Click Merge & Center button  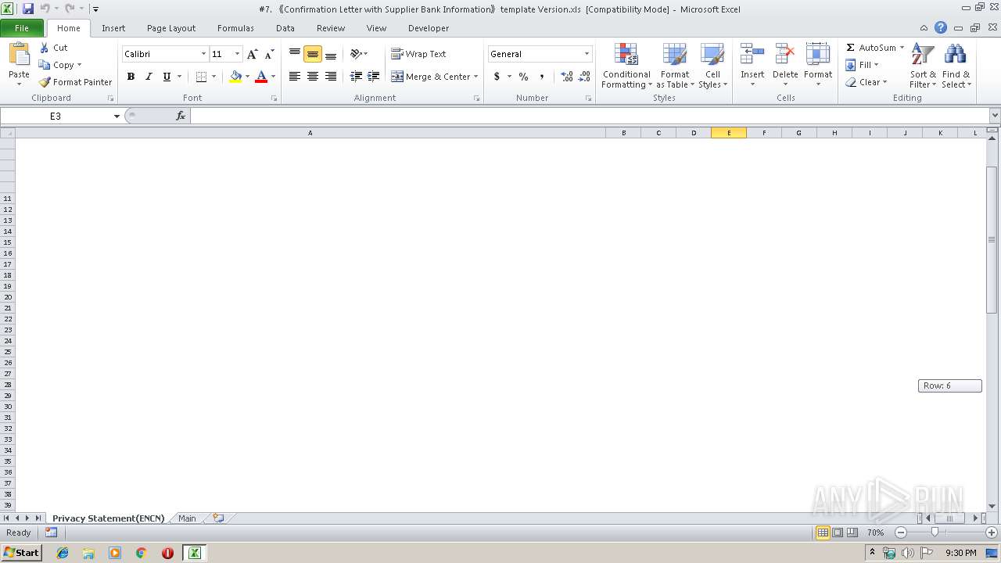[431, 77]
